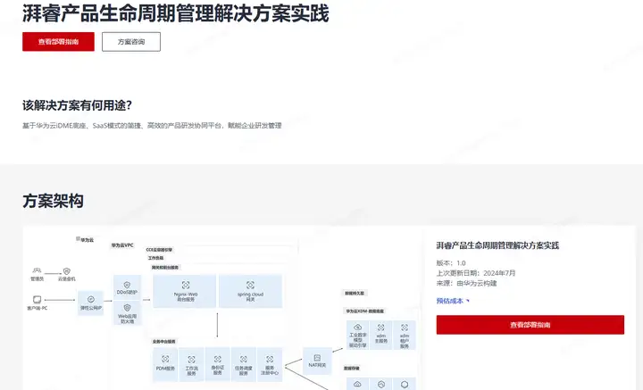643x390 pixels.
Task: Click the xdm主服务 node icon
Action: 381,328
